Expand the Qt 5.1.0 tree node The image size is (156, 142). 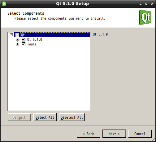pyautogui.click(x=17, y=40)
